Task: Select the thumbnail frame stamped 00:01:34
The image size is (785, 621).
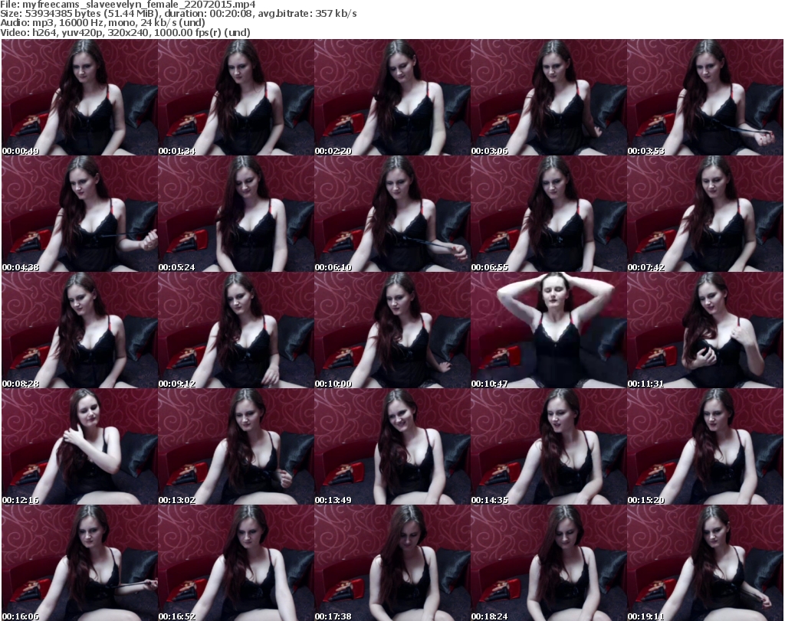Action: tap(236, 97)
